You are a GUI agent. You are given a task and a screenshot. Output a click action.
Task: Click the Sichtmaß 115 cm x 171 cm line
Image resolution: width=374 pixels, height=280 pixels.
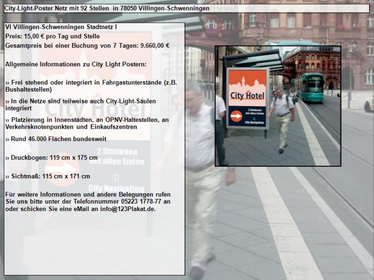48,176
